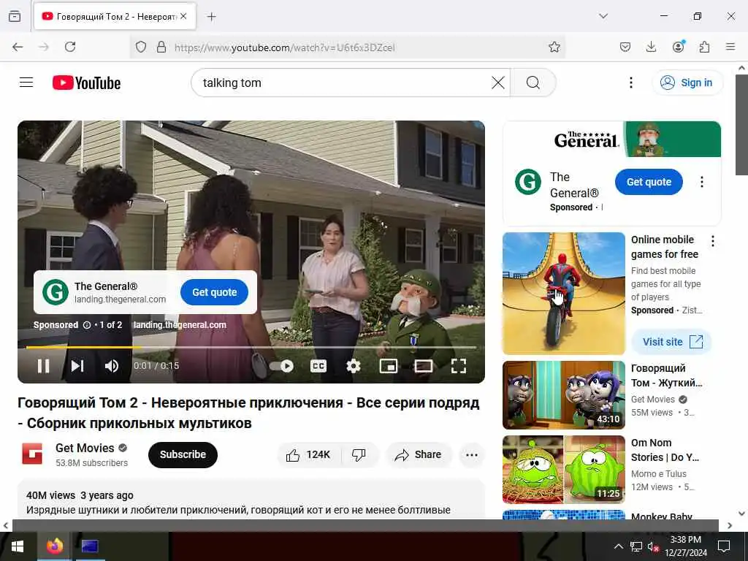The width and height of the screenshot is (748, 561).
Task: Click the Sign in button
Action: click(687, 83)
